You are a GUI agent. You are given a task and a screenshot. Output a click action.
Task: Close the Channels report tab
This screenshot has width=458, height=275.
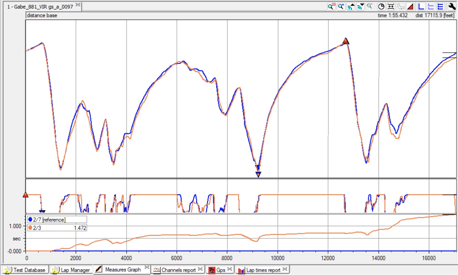click(x=200, y=269)
